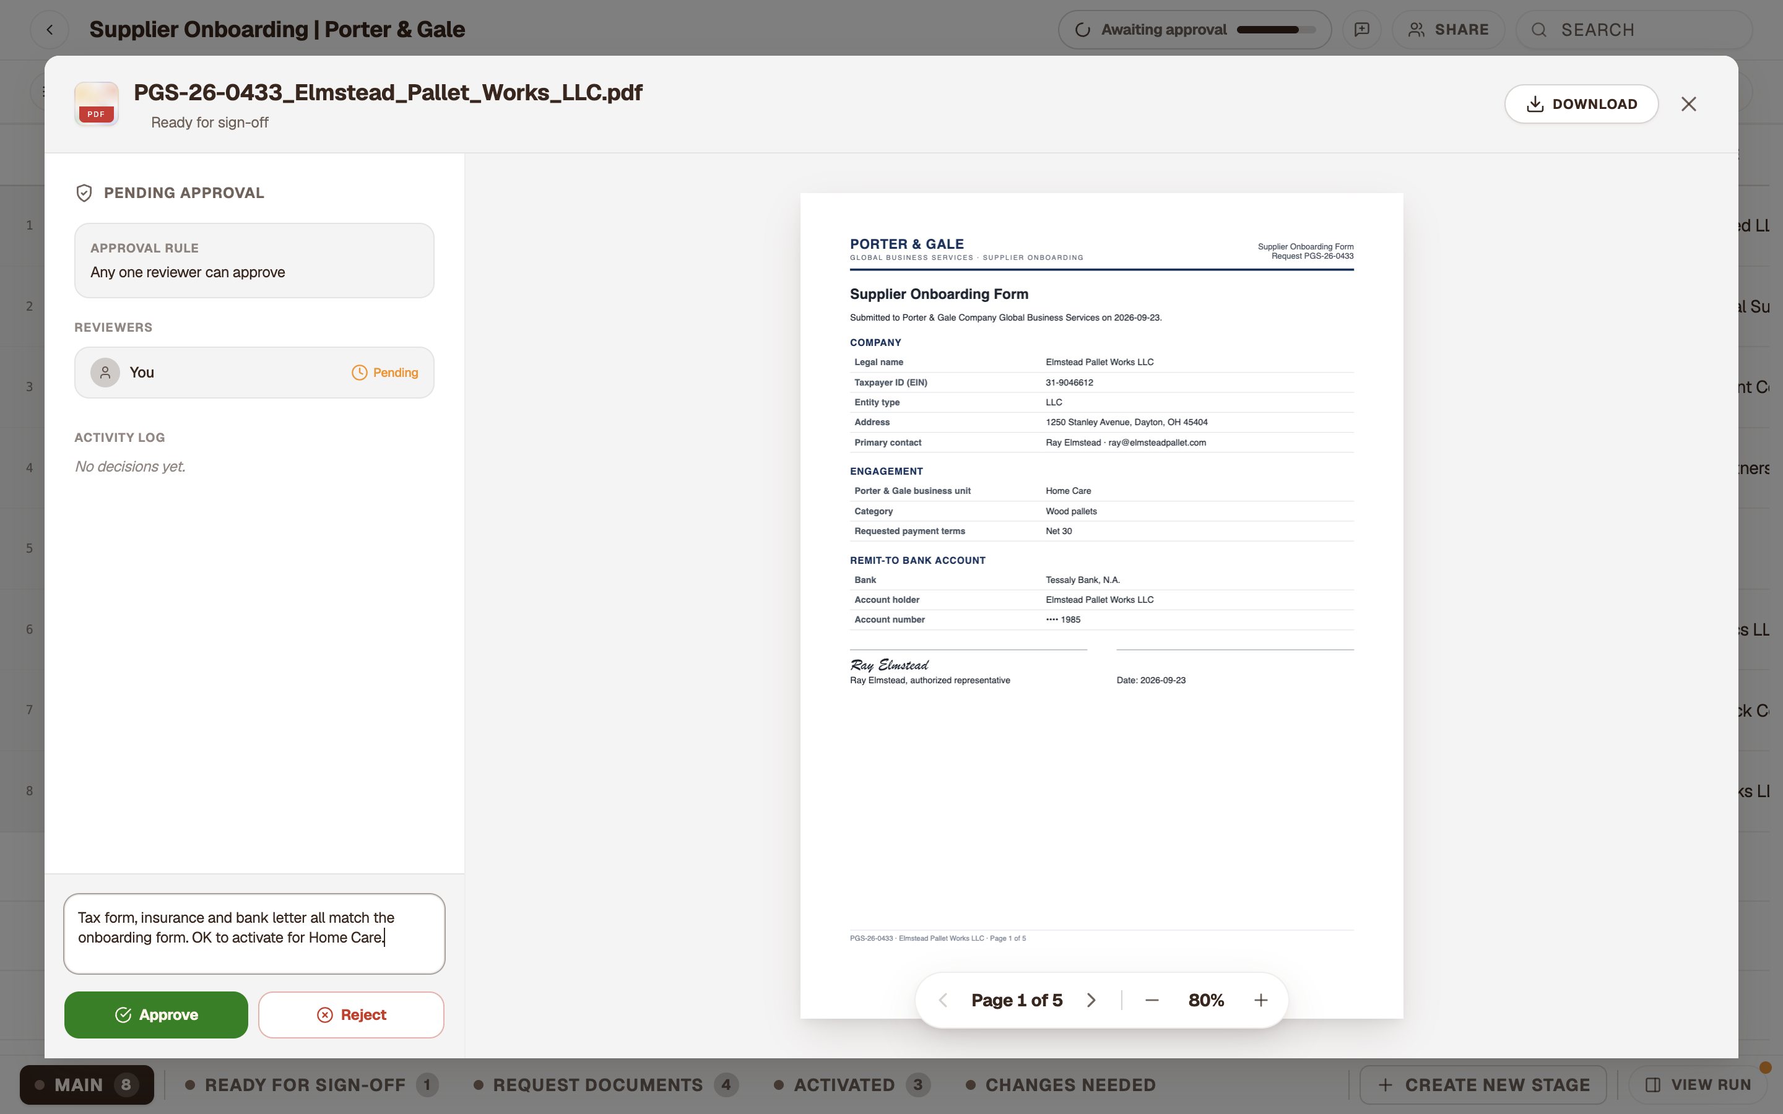Click the Pending Approval shield icon
The width and height of the screenshot is (1783, 1114).
[x=84, y=193]
